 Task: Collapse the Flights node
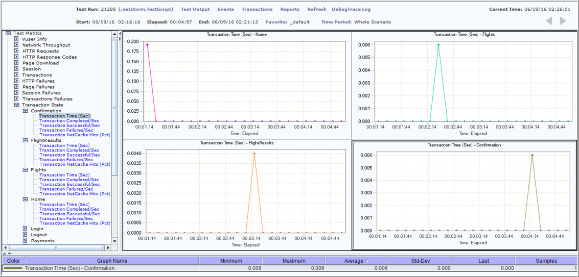point(25,170)
